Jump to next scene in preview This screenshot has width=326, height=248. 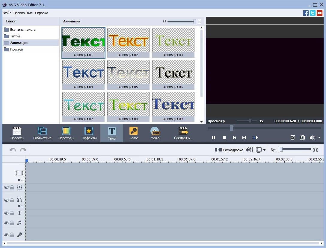[255, 137]
